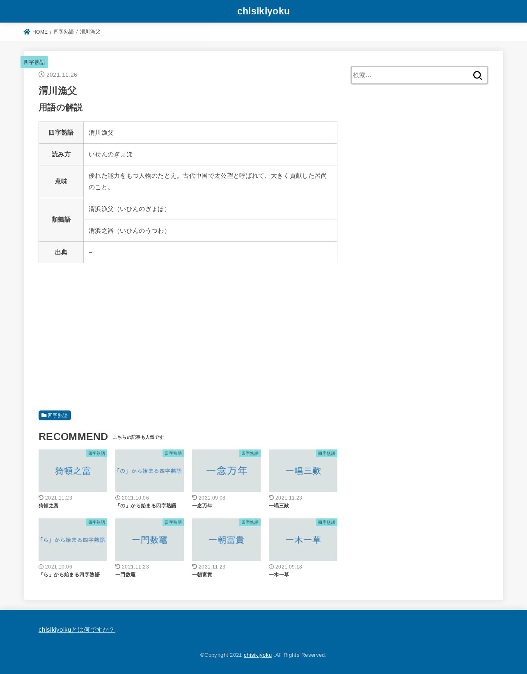Click the 一門数竈 article title

(125, 575)
